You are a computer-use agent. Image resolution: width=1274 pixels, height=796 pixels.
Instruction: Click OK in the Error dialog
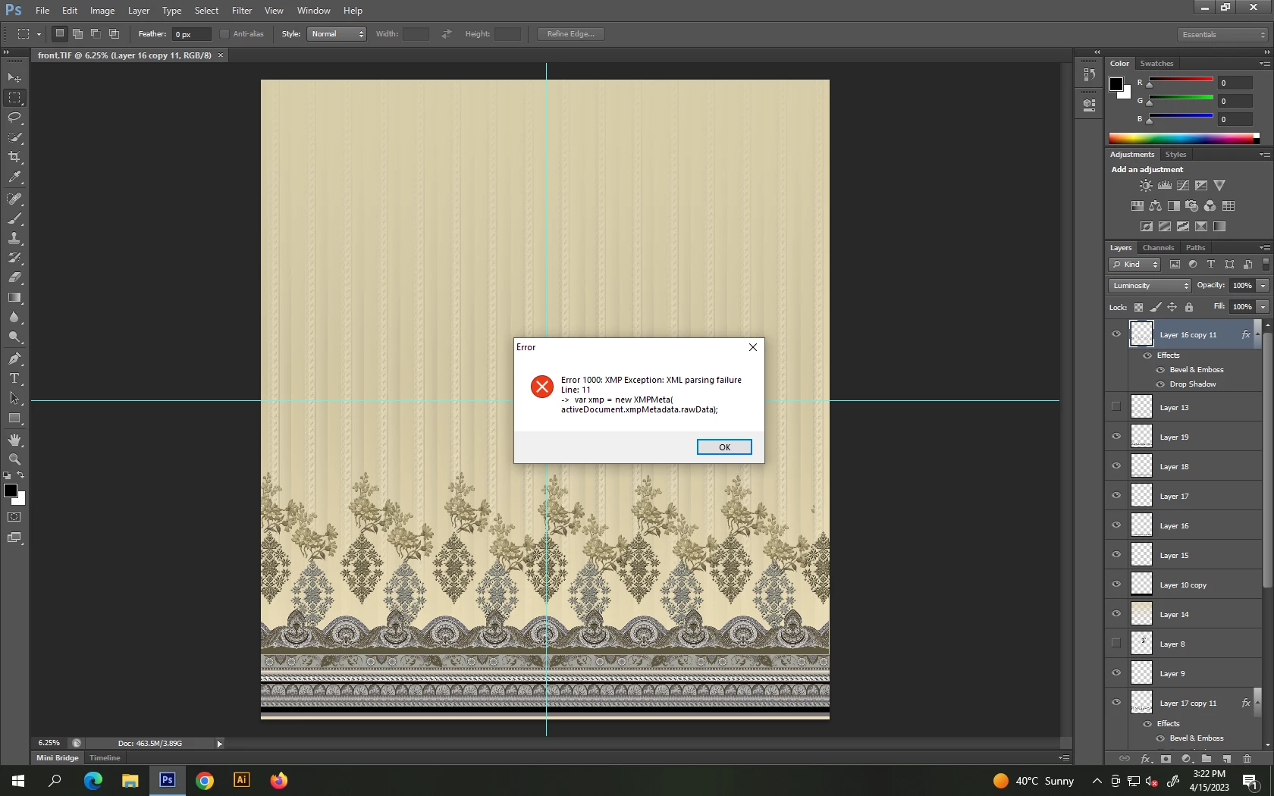tap(724, 447)
